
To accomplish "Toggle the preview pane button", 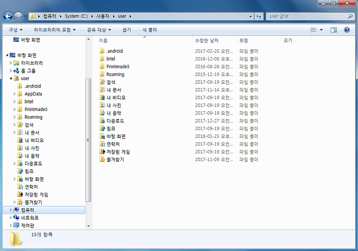I will pyautogui.click(x=334, y=30).
